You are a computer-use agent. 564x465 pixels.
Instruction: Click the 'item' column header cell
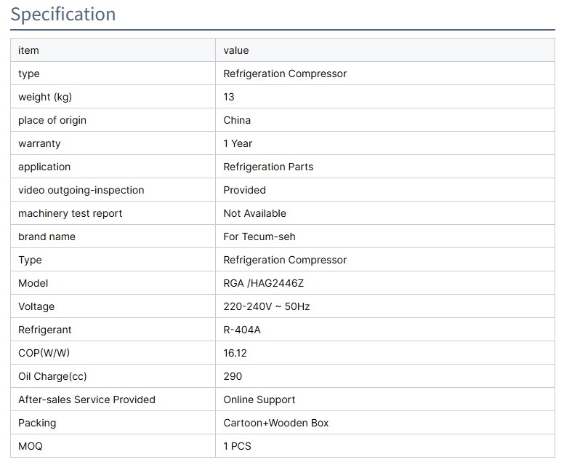click(x=29, y=50)
